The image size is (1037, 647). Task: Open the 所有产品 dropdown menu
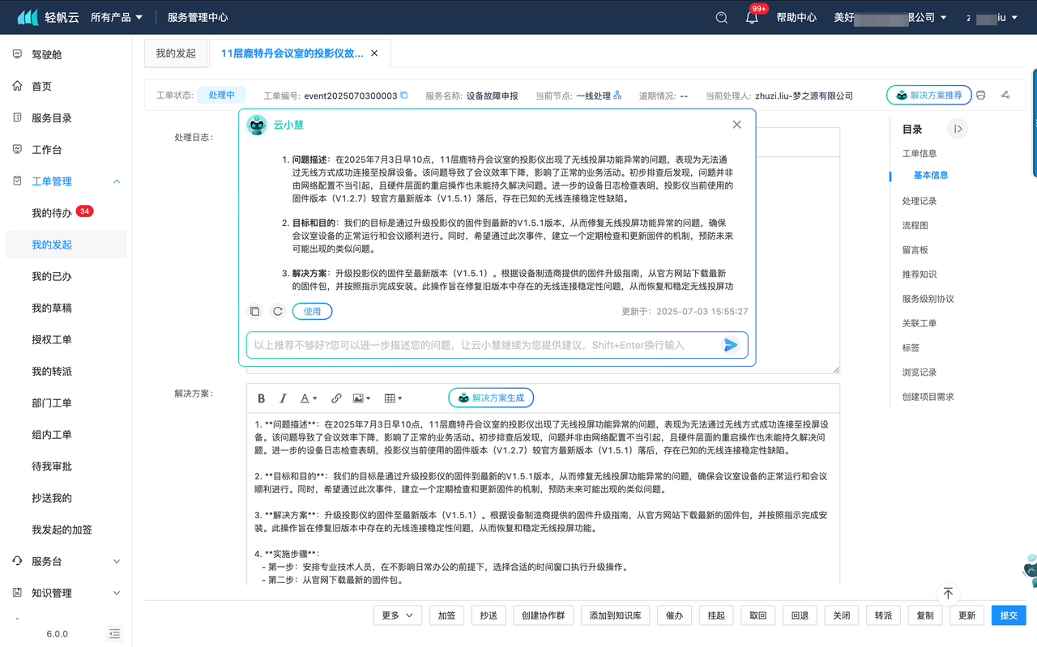117,17
